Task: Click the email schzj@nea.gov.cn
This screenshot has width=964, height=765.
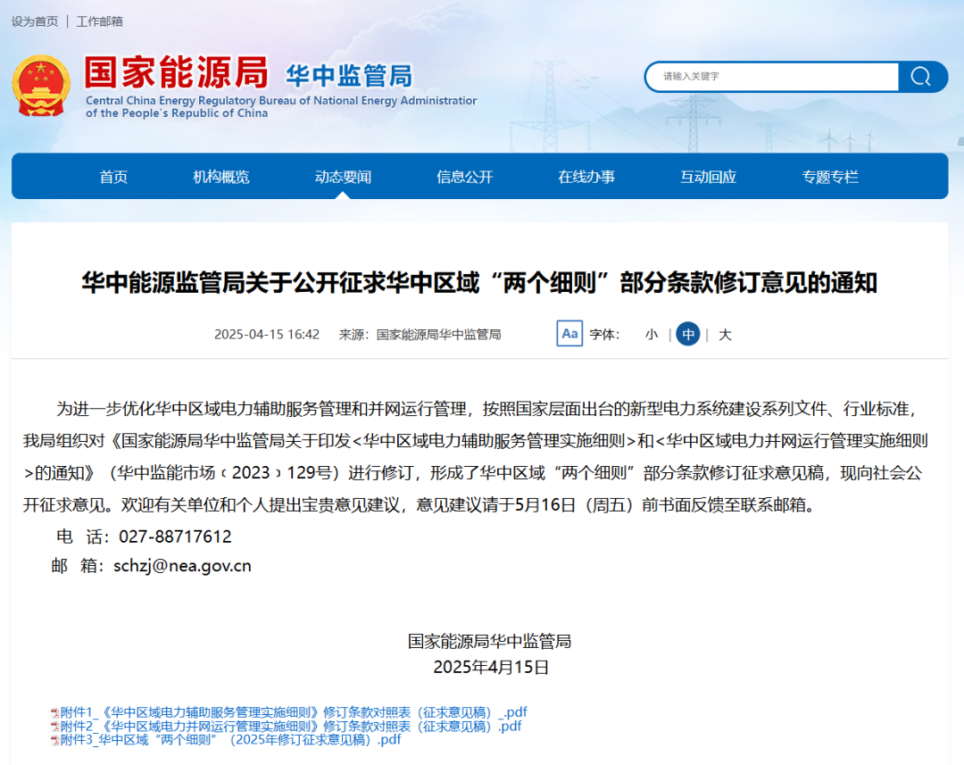Action: pos(183,566)
